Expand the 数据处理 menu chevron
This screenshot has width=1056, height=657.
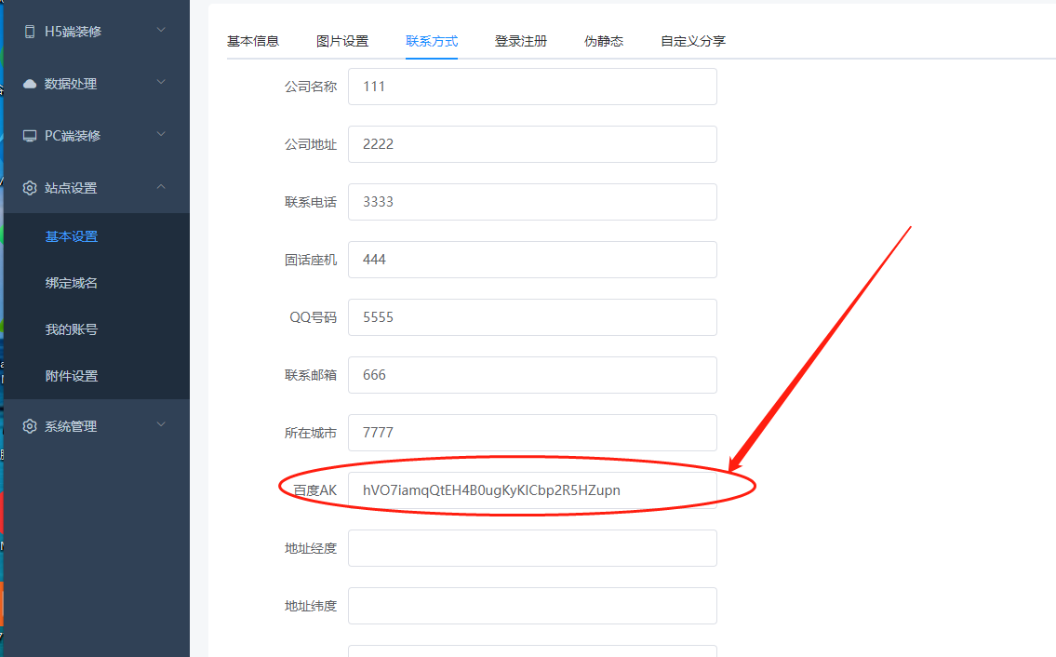tap(161, 83)
